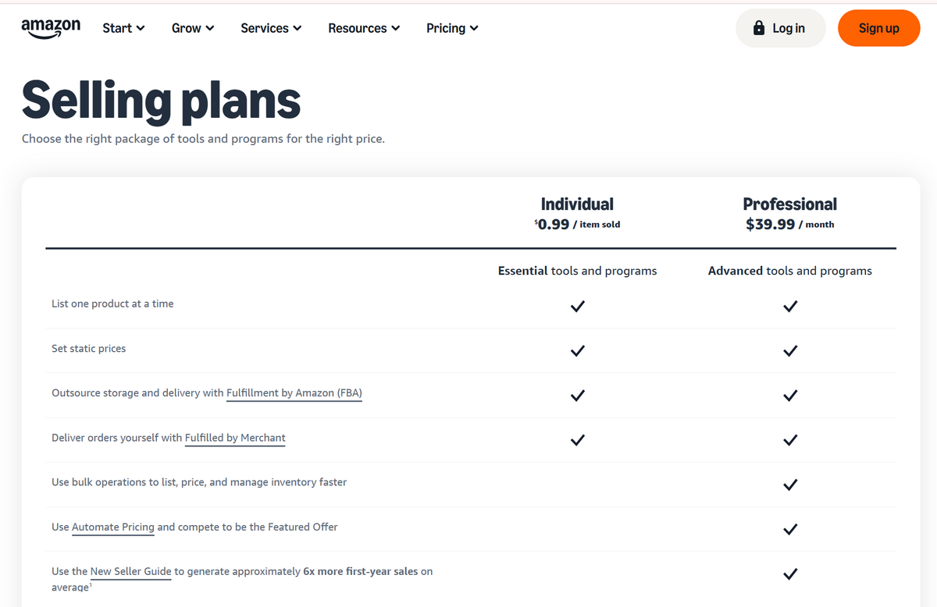Click the orange Sign up button
937x607 pixels.
tap(879, 28)
